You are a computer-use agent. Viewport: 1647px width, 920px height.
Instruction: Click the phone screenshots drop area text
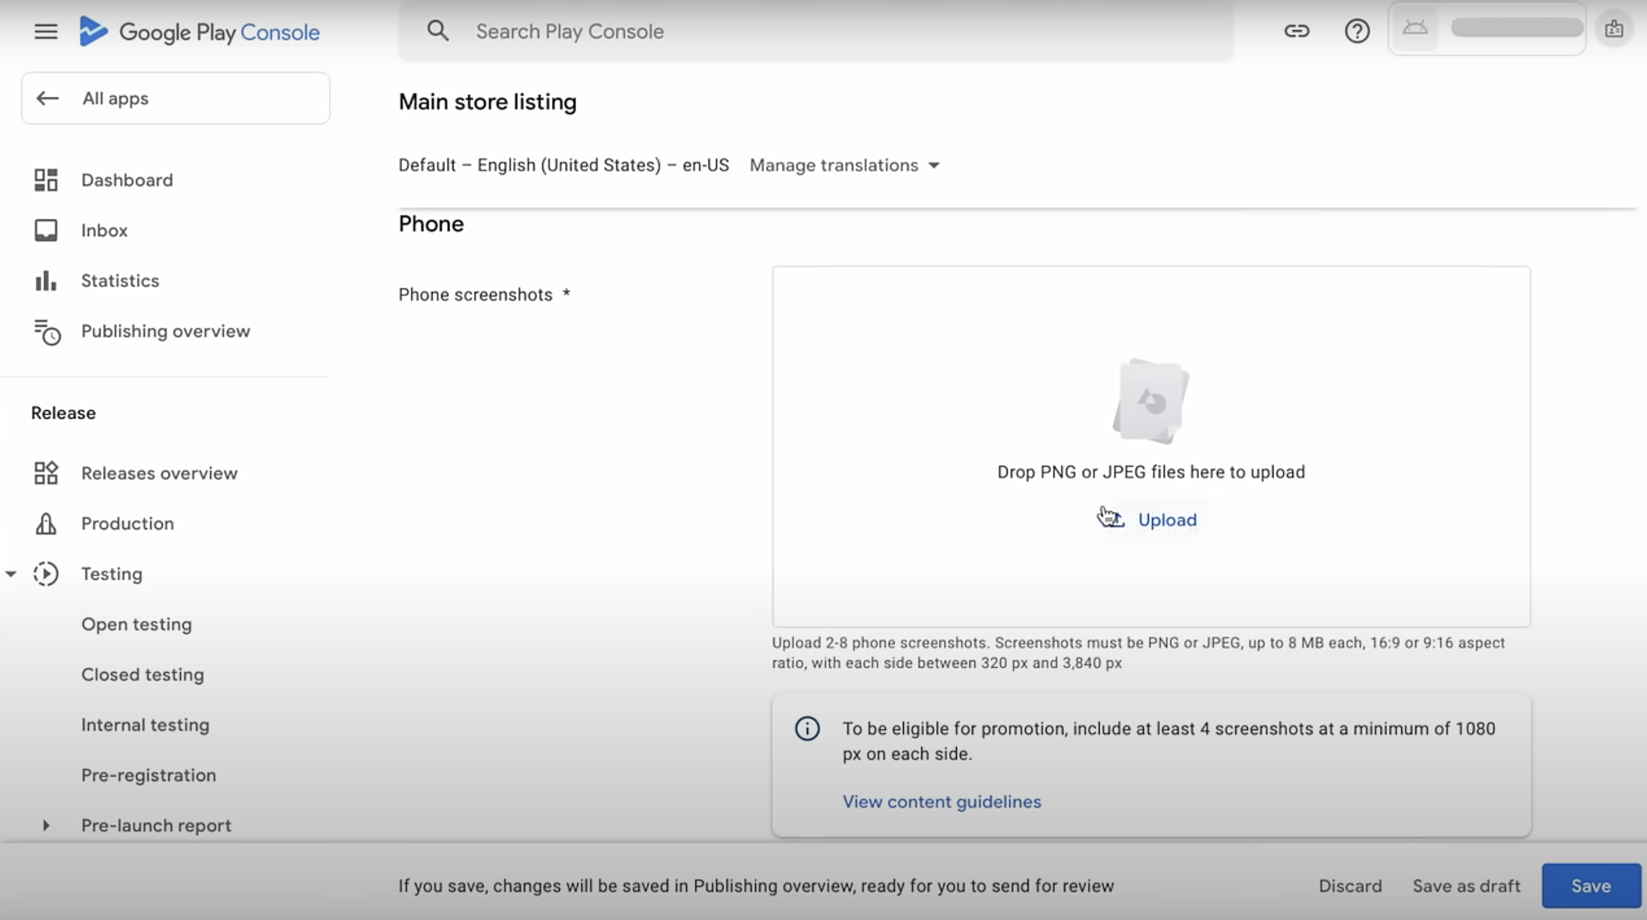coord(1151,472)
